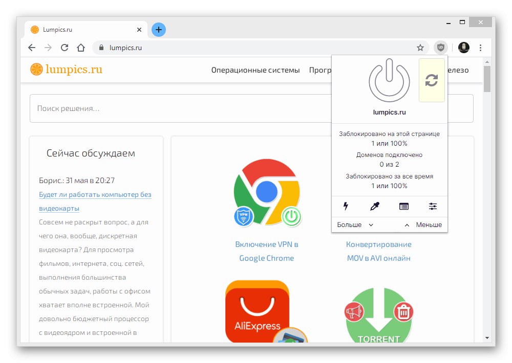Click the scrollbar down arrow
Screen dimensions: 512x363
[x=487, y=338]
